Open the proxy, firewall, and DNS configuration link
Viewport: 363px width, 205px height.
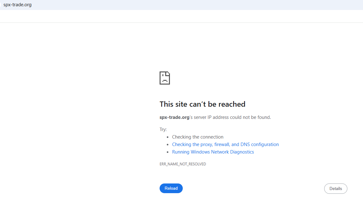(225, 144)
